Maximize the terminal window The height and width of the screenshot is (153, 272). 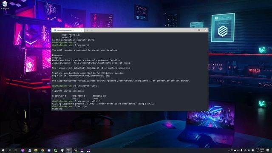pos(199,30)
